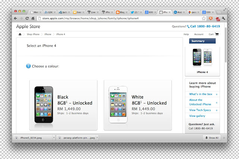Viewport: 239px width, 159px height.
Task: Go back with the browser back arrow
Action: click(x=15, y=18)
